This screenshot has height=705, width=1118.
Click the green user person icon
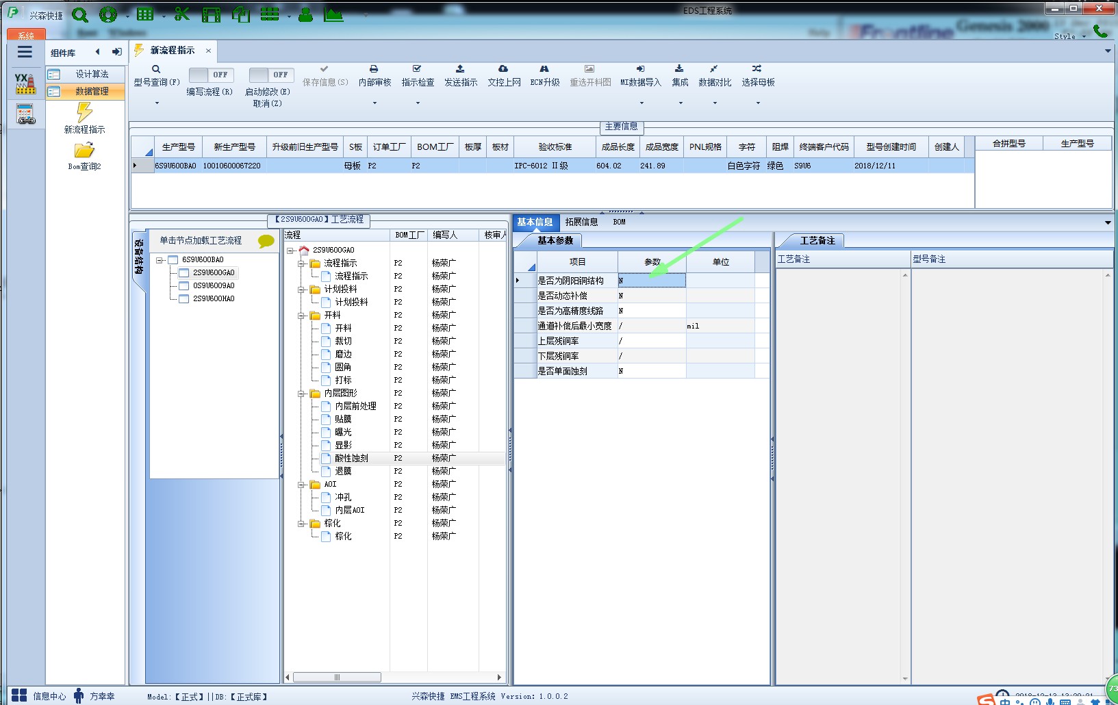[305, 14]
